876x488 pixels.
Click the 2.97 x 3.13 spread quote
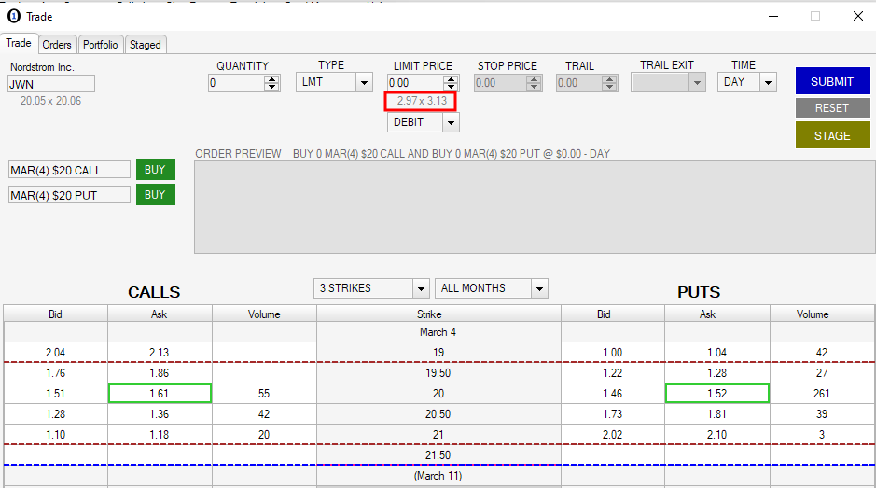(422, 101)
